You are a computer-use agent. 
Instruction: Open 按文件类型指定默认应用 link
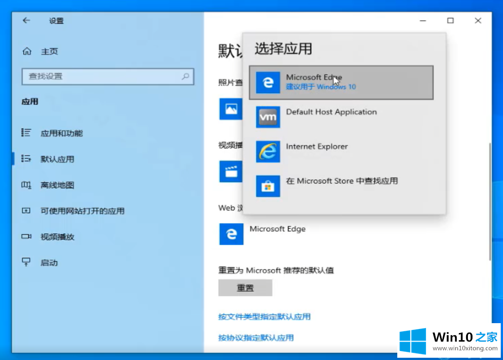(x=264, y=316)
